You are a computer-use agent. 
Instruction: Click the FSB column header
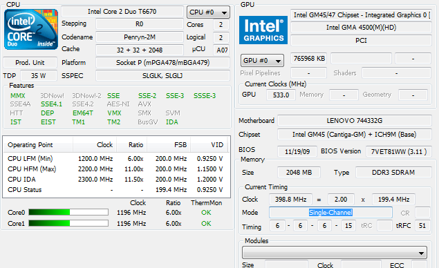pos(169,145)
